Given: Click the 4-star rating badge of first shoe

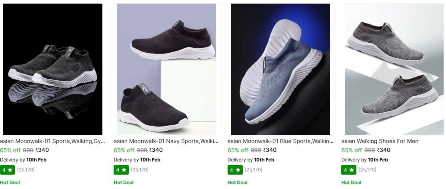Looking at the screenshot, I should click(x=7, y=170).
